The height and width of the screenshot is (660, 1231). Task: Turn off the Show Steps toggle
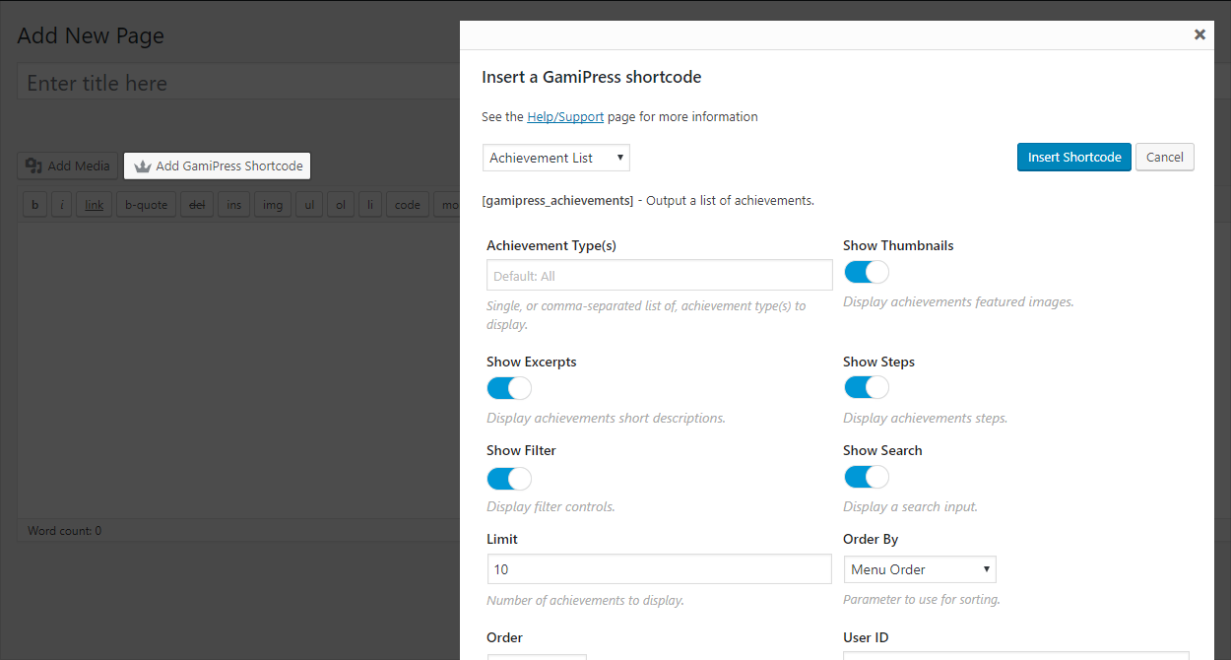pos(867,388)
